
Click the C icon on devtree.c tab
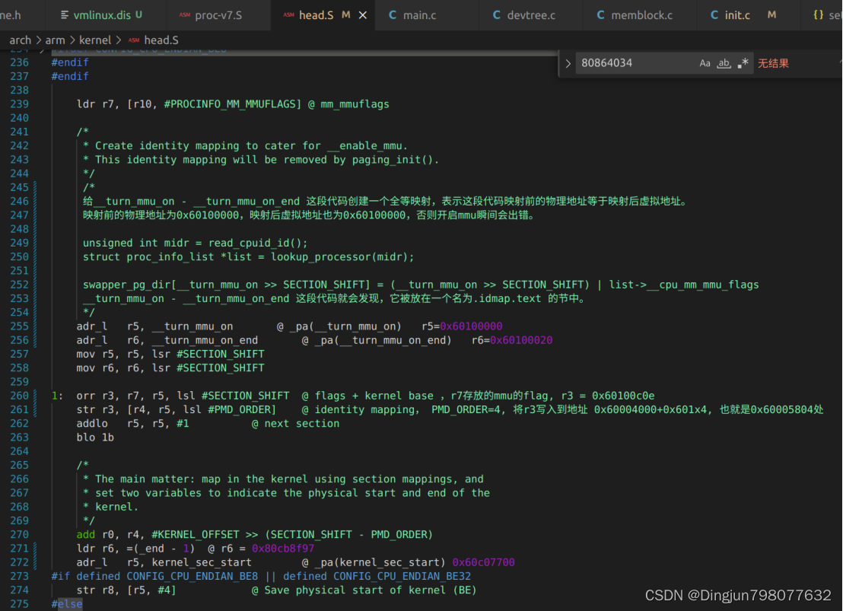[495, 14]
